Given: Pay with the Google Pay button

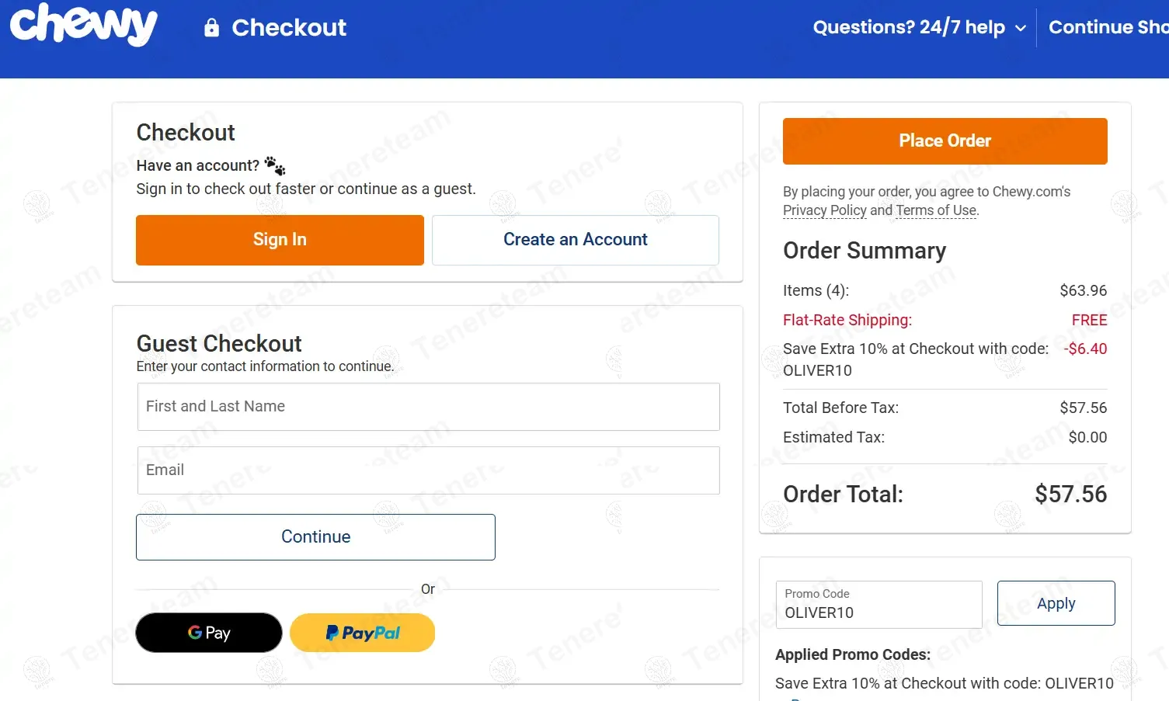Looking at the screenshot, I should click(x=209, y=633).
